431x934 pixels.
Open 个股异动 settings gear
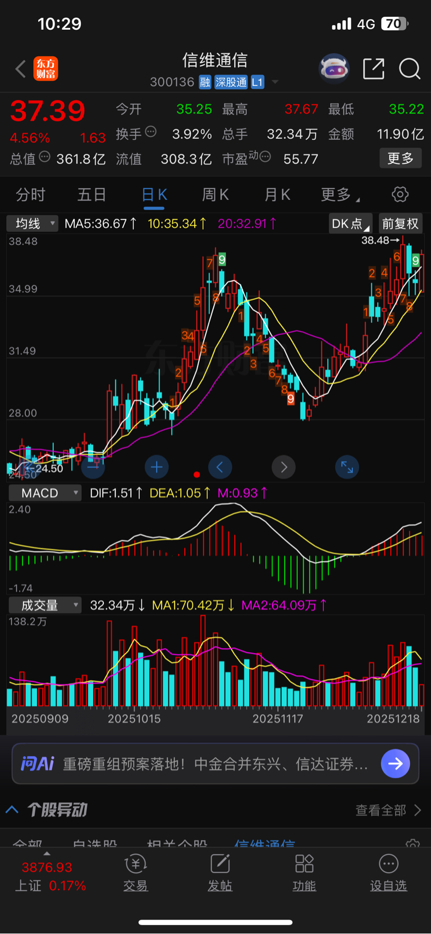click(412, 845)
